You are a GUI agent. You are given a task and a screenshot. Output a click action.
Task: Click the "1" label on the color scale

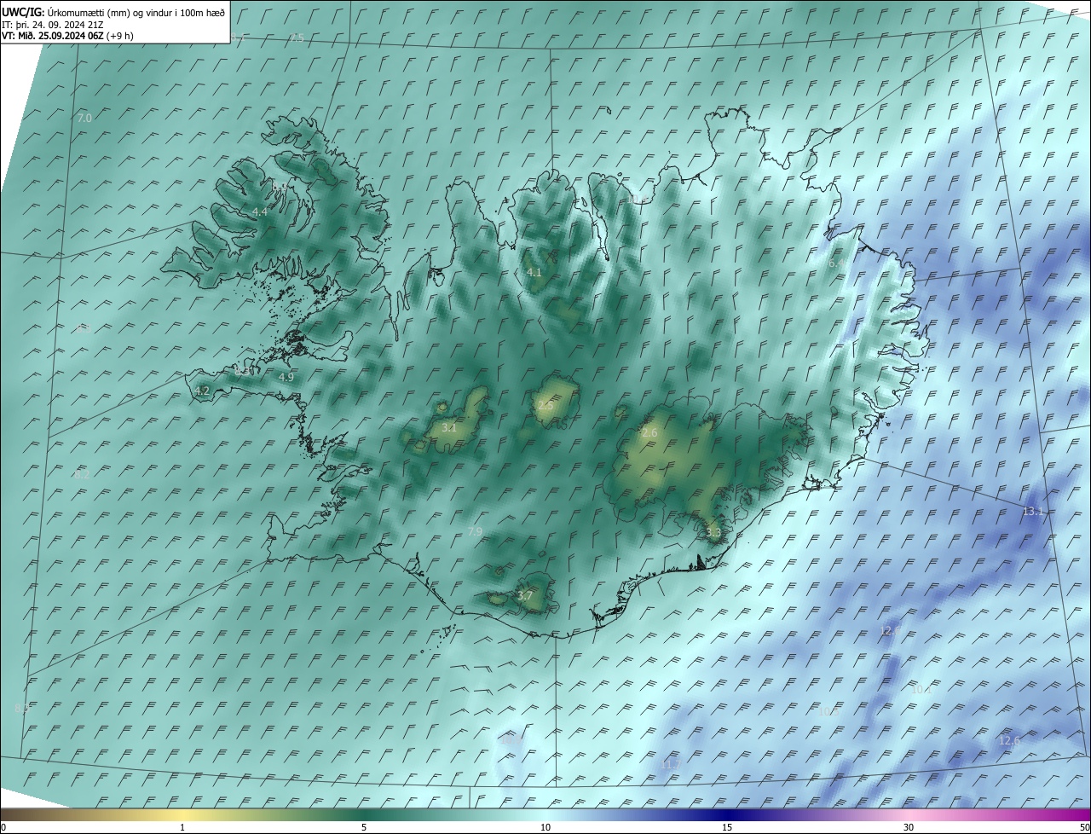(x=182, y=827)
